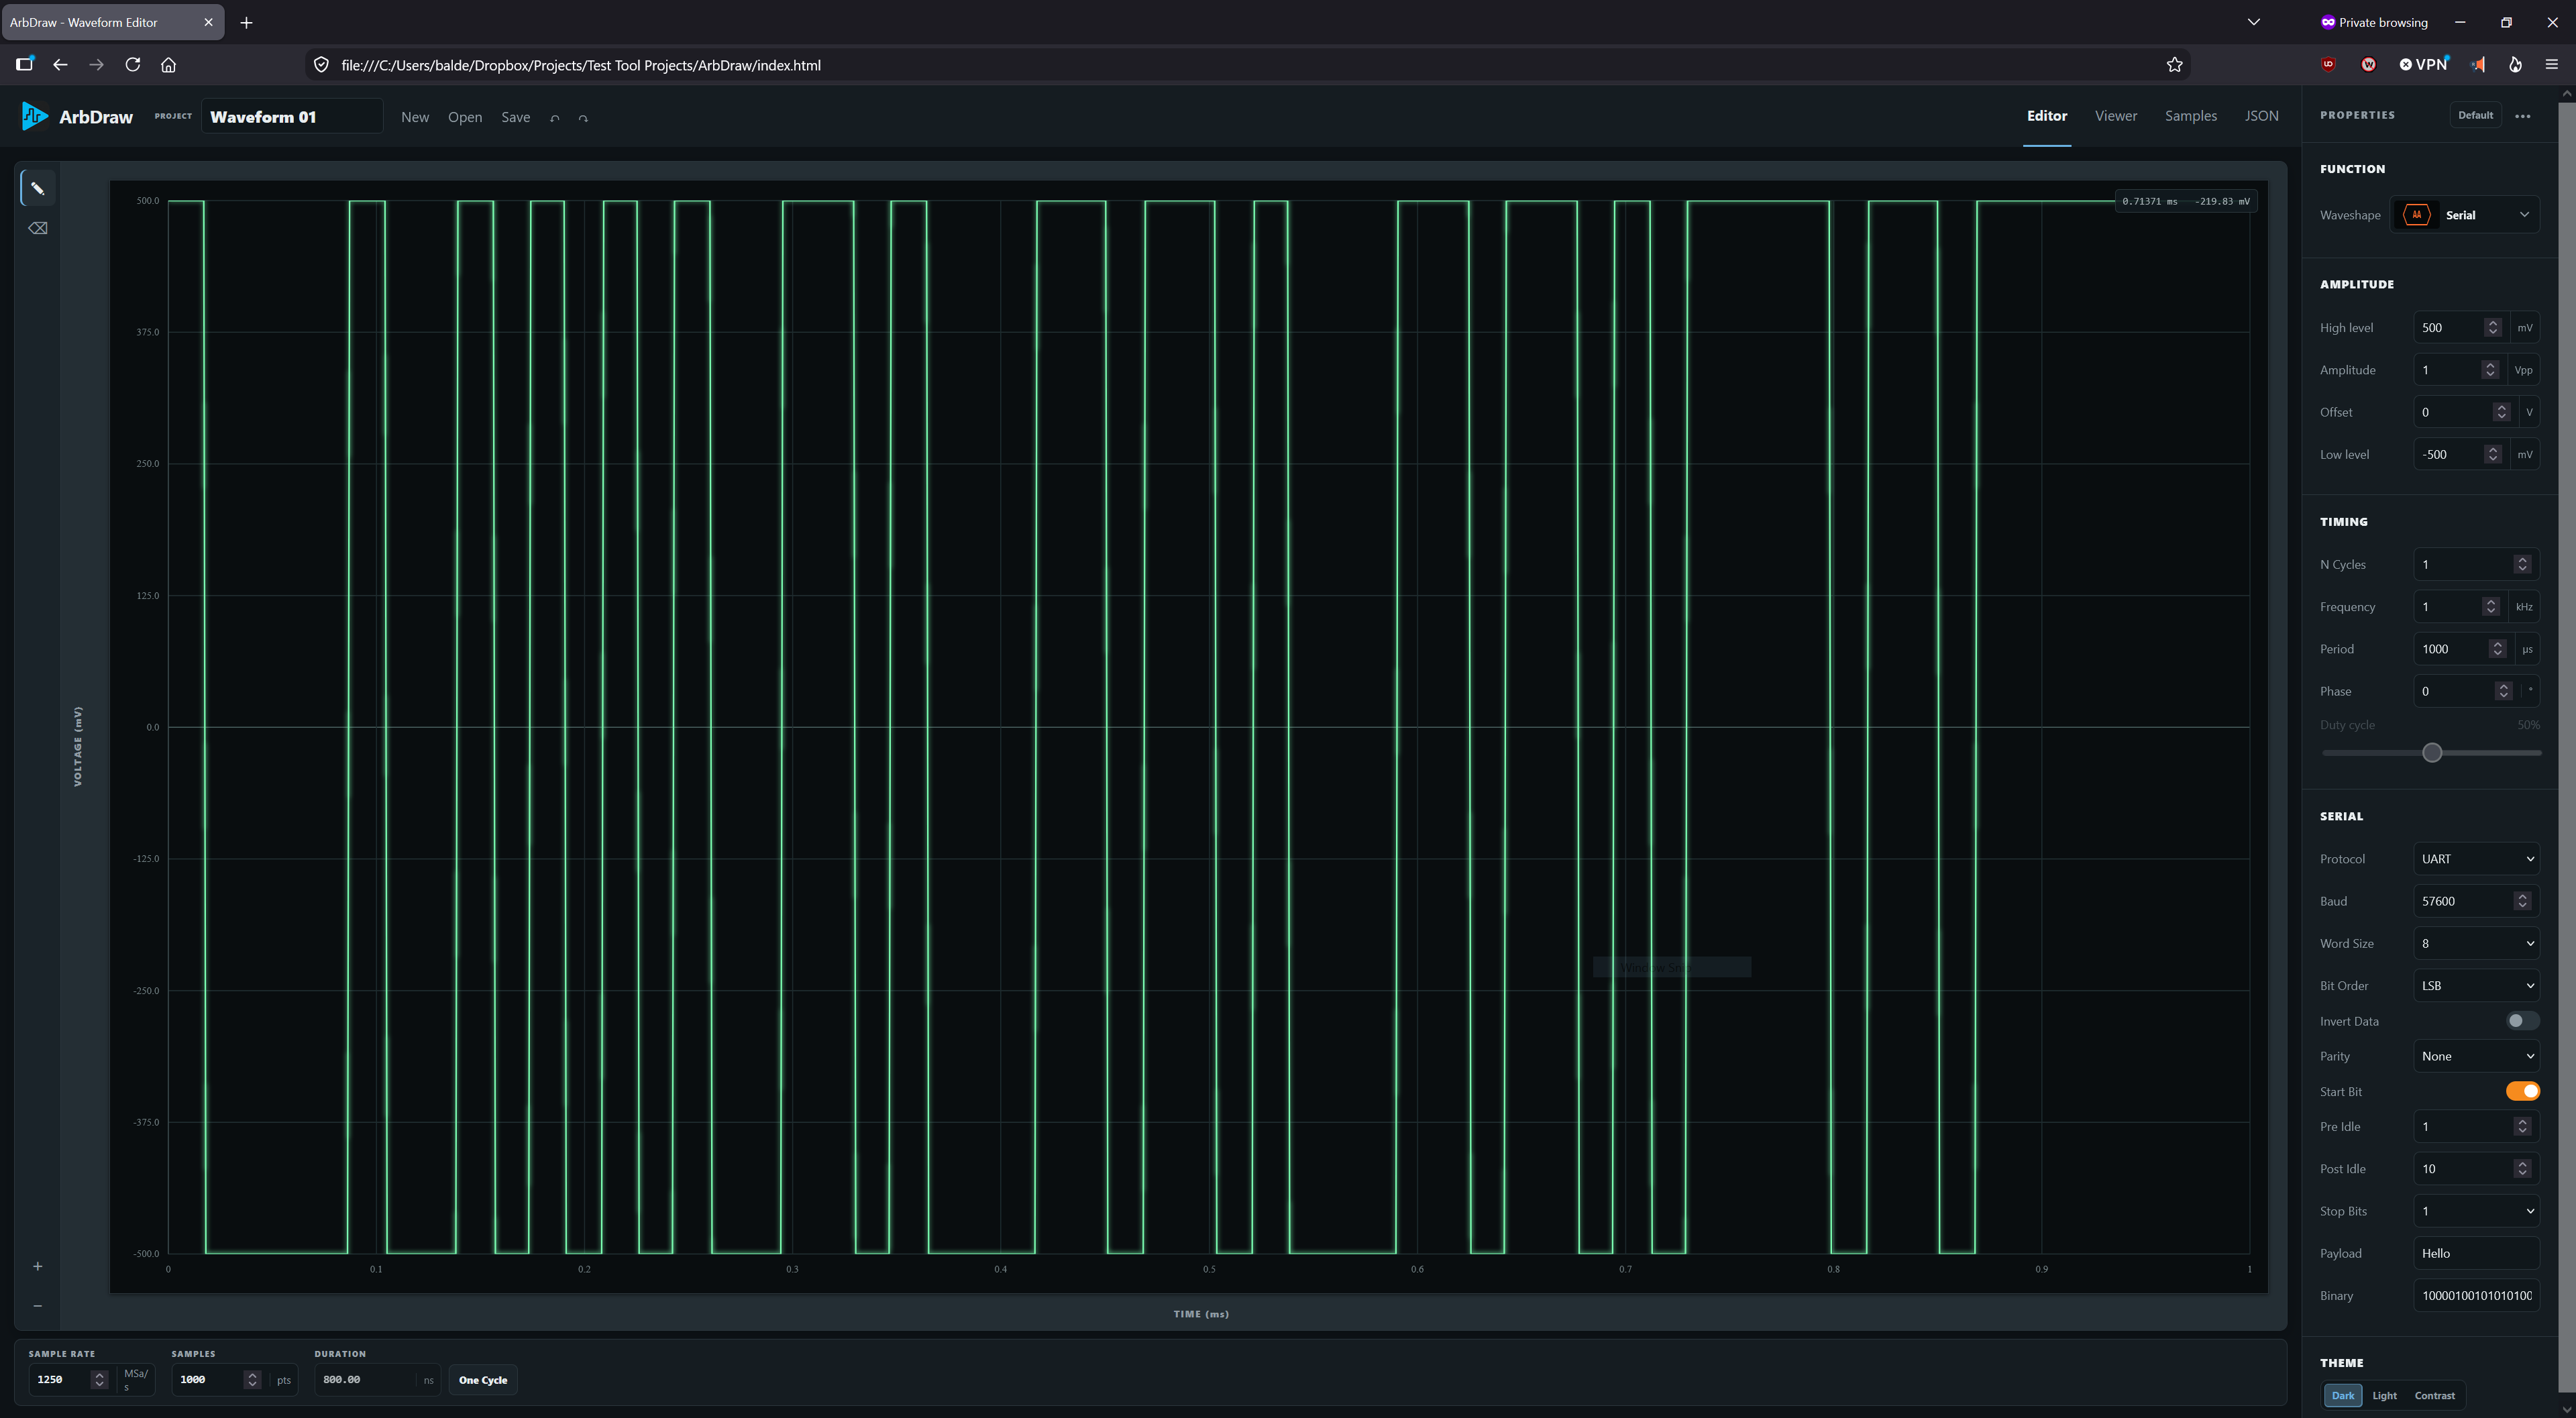Open a new browser tab
2576x1418 pixels.
coord(246,22)
